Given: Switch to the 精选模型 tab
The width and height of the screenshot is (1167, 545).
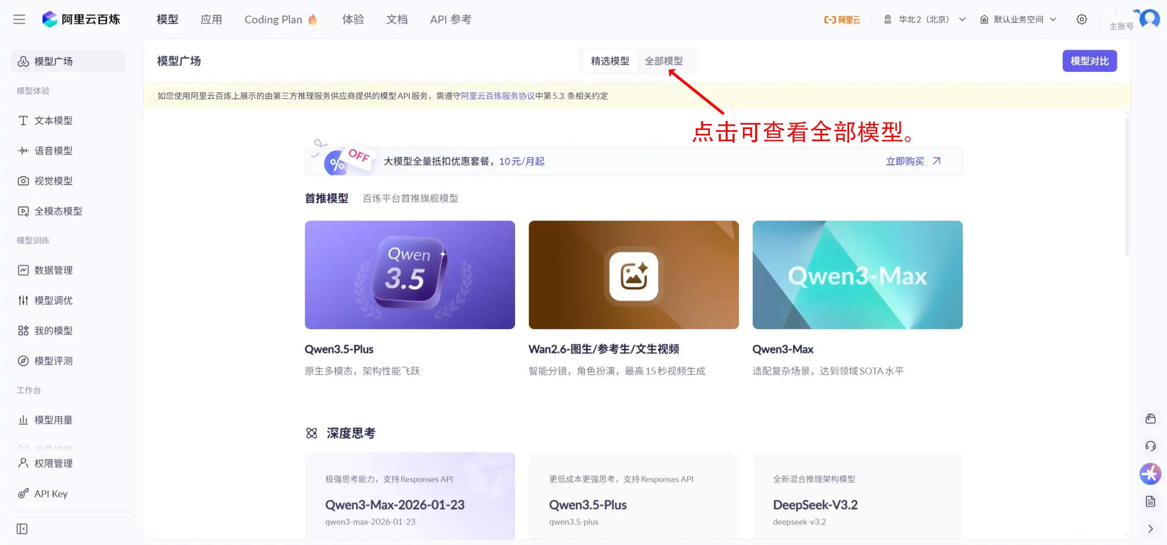Looking at the screenshot, I should pos(610,61).
